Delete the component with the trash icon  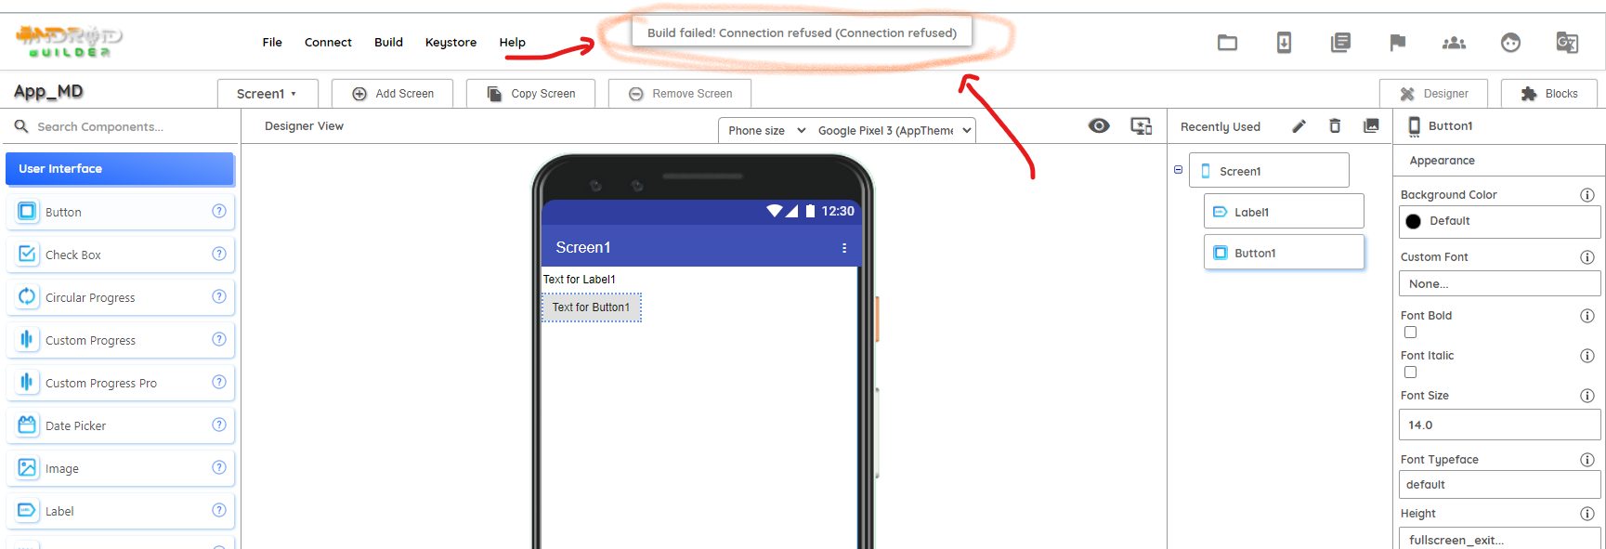tap(1335, 126)
